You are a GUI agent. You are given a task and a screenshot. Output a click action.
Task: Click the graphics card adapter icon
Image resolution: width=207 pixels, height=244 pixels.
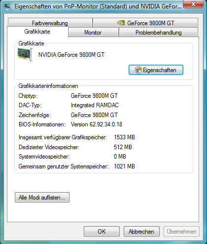tap(26, 55)
